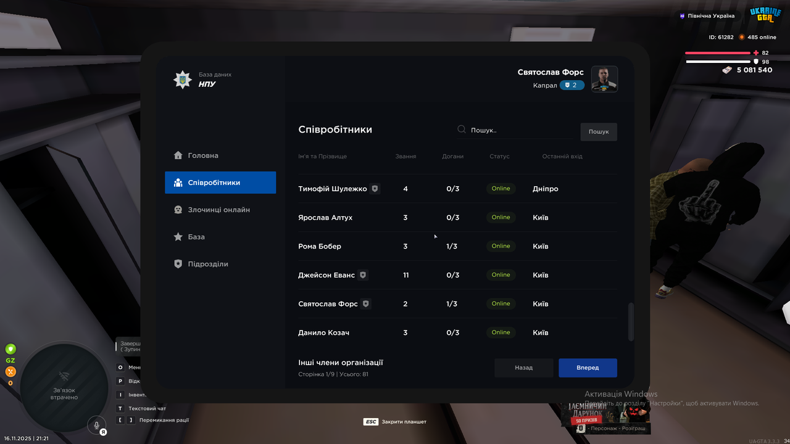Click the magnifier icon in search field
Screen dimensions: 790x444
[x=462, y=129]
